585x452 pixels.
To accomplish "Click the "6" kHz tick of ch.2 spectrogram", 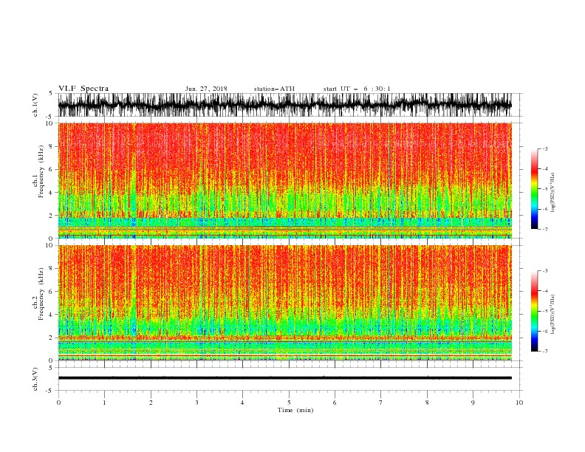I will point(51,292).
